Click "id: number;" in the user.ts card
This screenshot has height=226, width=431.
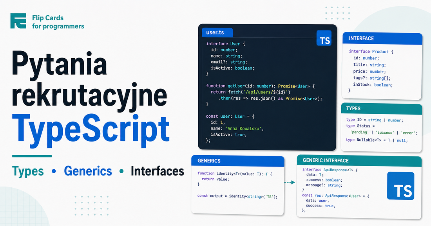[224, 50]
